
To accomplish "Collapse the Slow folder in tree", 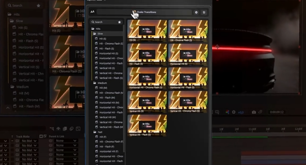I will pyautogui.click(x=95, y=33).
